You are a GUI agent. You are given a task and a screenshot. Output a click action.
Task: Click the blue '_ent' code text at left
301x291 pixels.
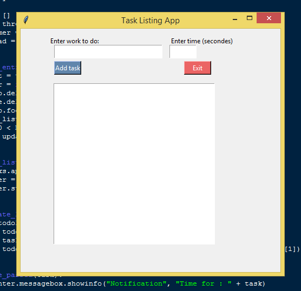point(8,67)
